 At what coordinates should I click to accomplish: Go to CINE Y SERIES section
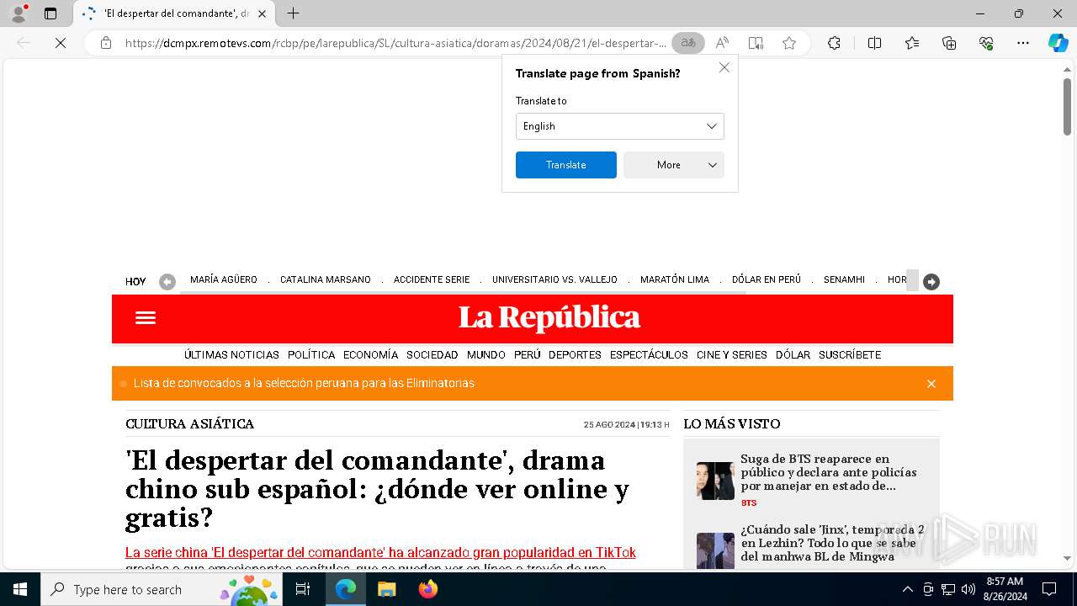[x=732, y=354]
